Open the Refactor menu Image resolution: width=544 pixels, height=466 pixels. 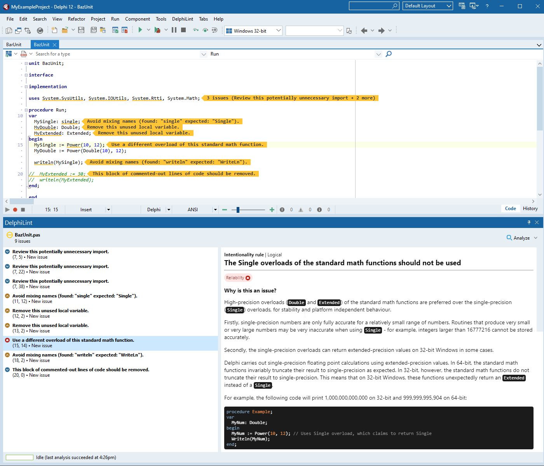(x=77, y=19)
